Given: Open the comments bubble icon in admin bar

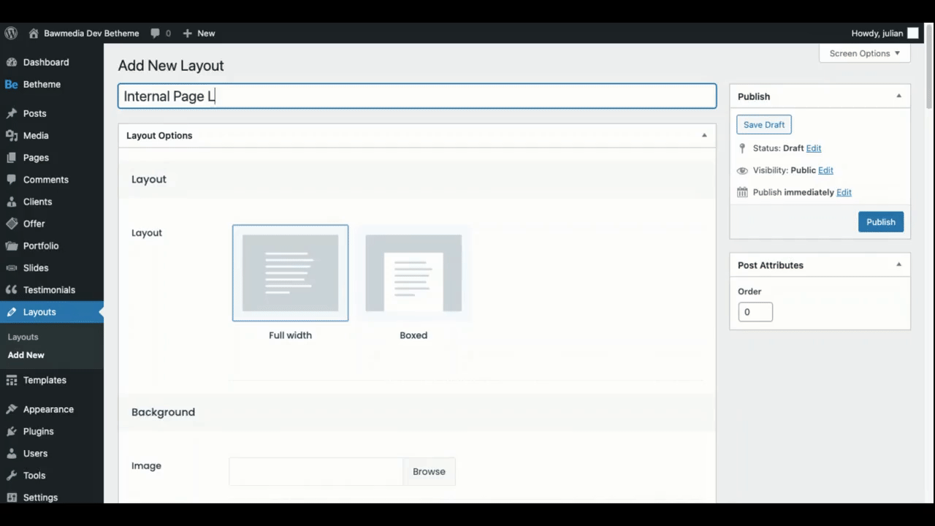Looking at the screenshot, I should pos(155,33).
